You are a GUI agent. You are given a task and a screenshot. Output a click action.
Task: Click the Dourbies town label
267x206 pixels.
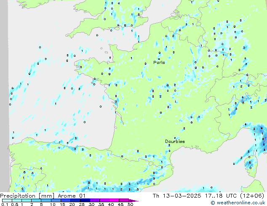coord(175,141)
